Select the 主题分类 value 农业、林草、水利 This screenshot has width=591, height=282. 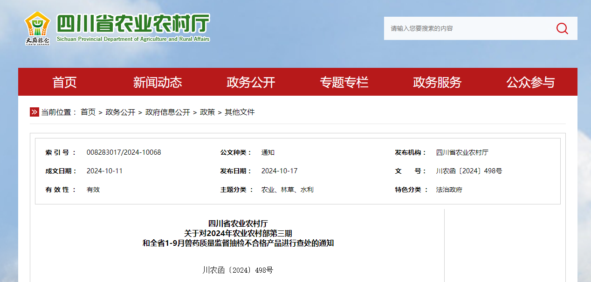[x=287, y=190]
